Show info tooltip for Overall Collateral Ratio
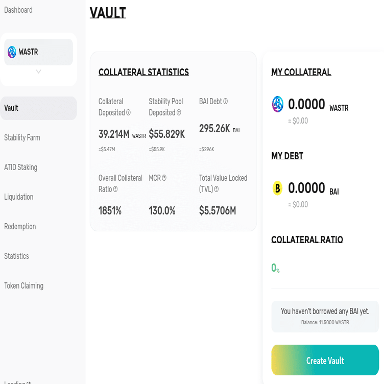Image resolution: width=384 pixels, height=384 pixels. point(115,189)
